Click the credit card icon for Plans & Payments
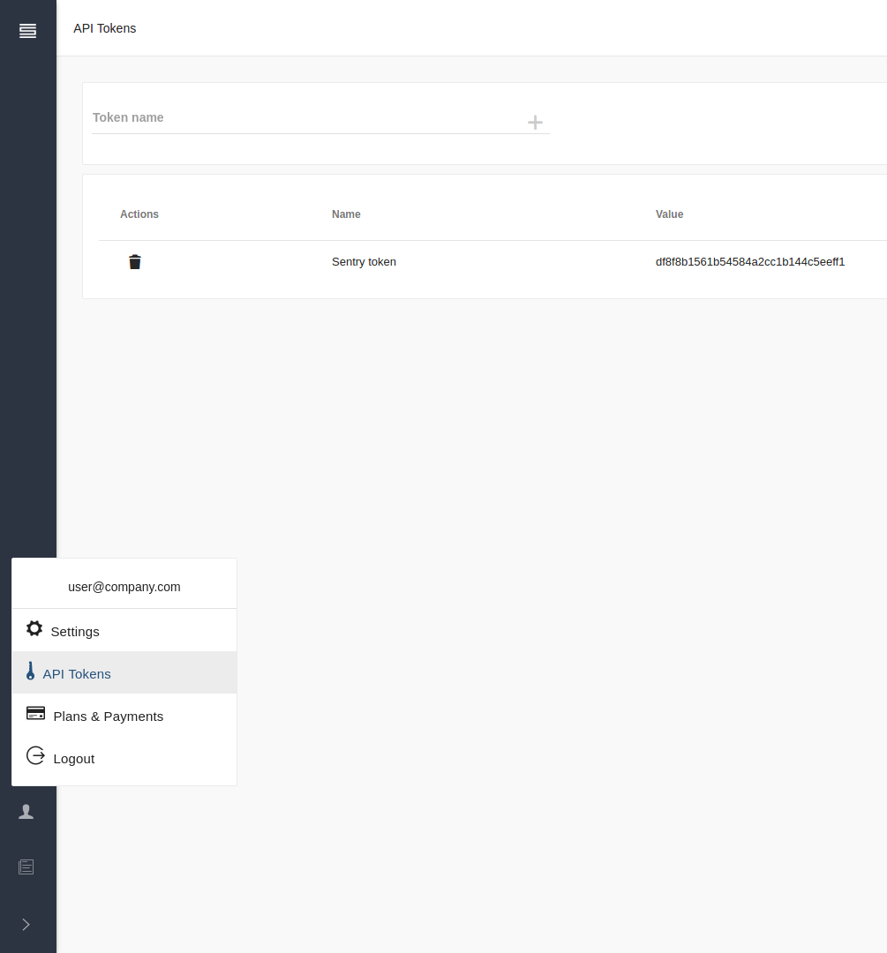Viewport: 887px width, 953px height. (35, 713)
